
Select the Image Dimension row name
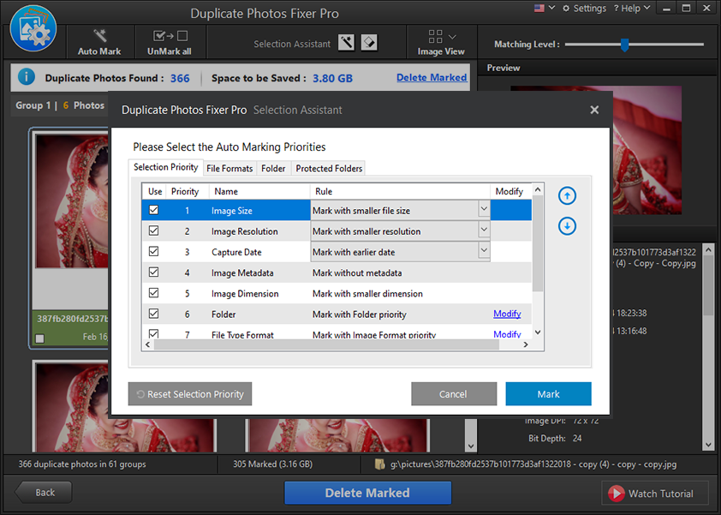click(x=245, y=294)
